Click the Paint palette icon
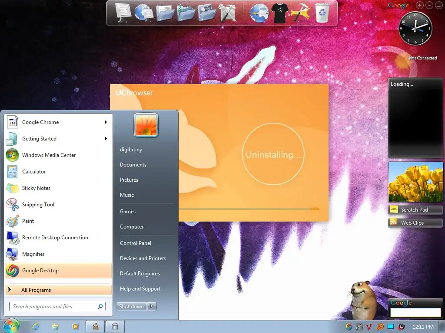The width and height of the screenshot is (445, 333). tap(13, 221)
